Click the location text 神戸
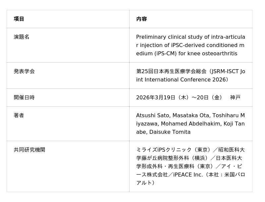Screen dimensions: 265x202 pos(235,97)
